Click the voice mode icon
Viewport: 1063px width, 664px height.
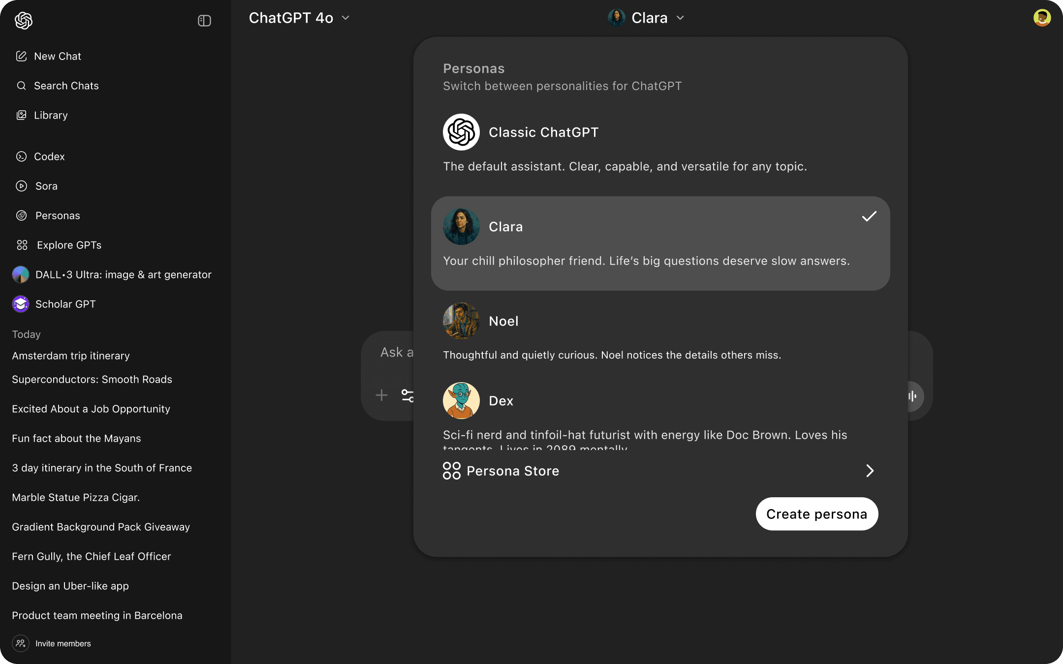click(914, 396)
